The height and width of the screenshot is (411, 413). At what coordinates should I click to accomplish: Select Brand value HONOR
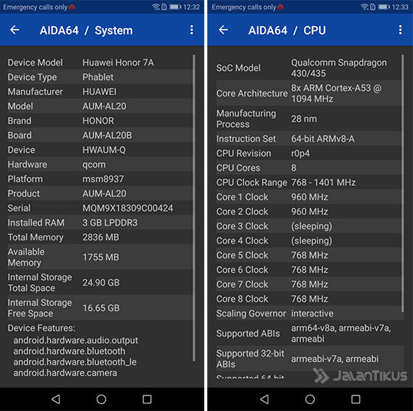pyautogui.click(x=98, y=121)
